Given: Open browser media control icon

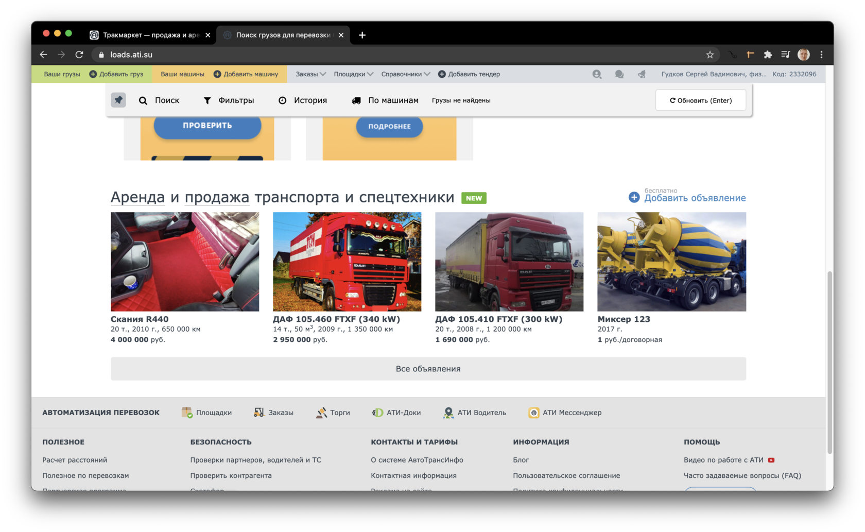Looking at the screenshot, I should point(785,55).
